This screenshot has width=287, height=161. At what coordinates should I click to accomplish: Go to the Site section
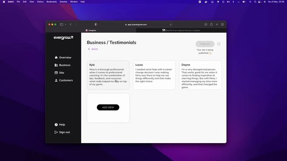pyautogui.click(x=59, y=72)
